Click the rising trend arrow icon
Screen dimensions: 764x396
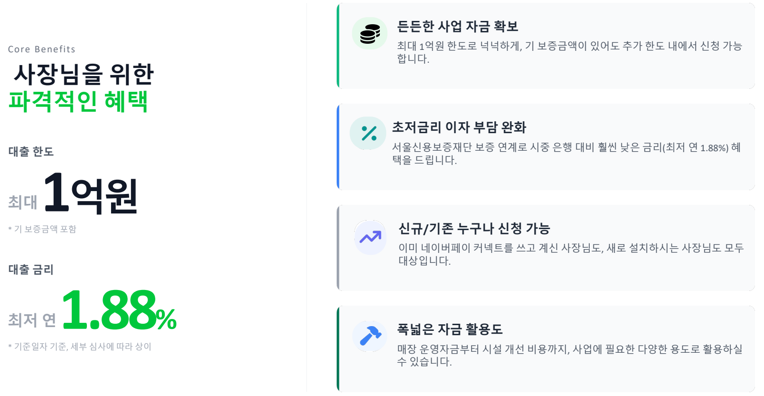click(370, 237)
